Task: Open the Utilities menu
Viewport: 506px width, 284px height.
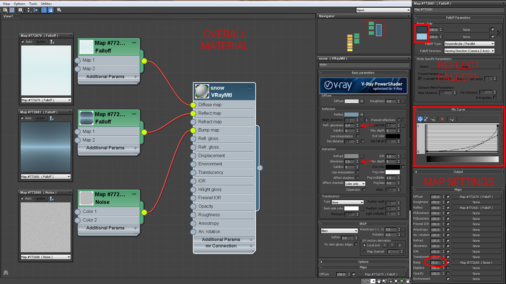Action: (x=46, y=4)
